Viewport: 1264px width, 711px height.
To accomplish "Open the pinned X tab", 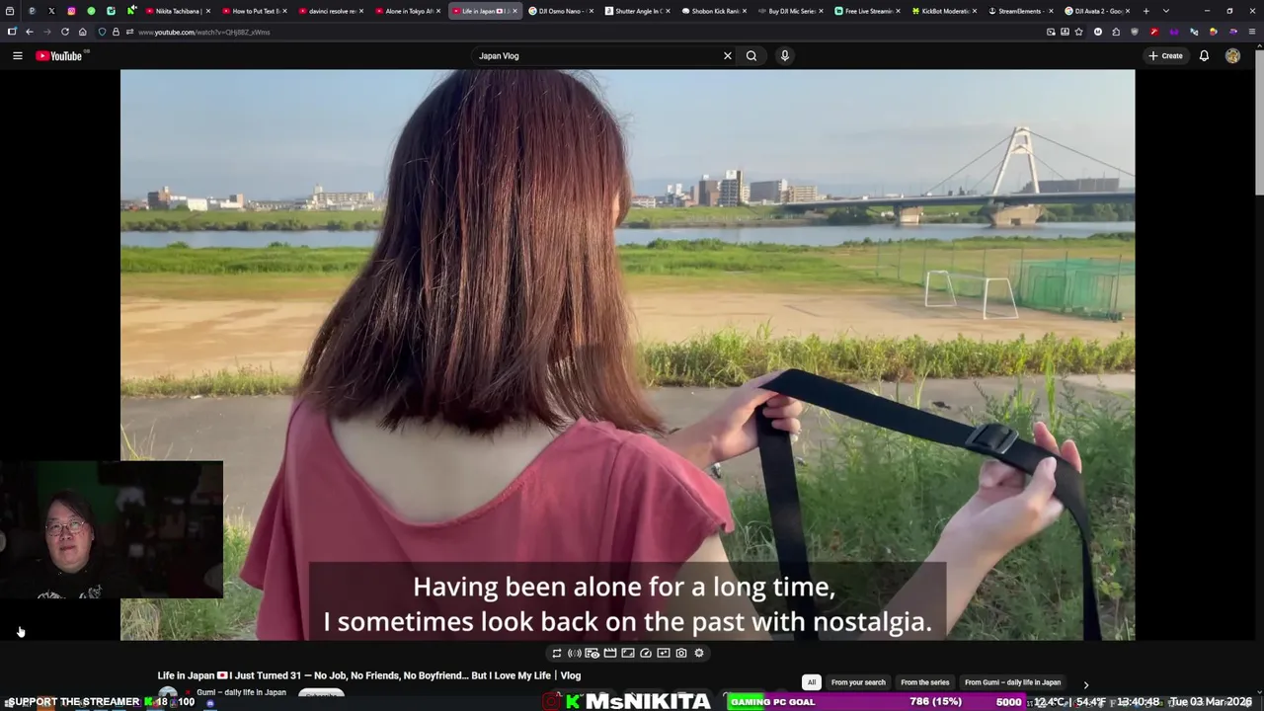I will pyautogui.click(x=51, y=11).
